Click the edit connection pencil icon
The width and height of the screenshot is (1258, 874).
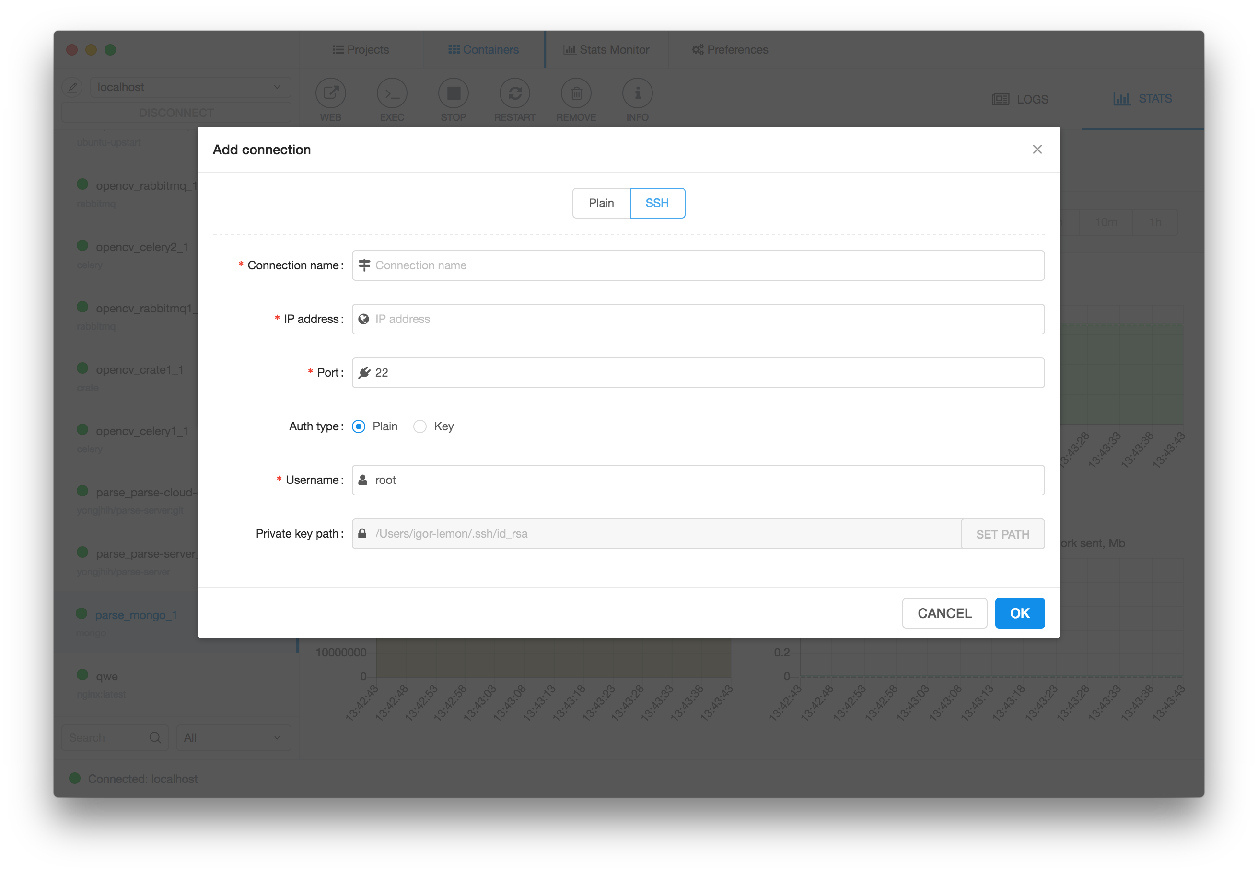pos(72,87)
